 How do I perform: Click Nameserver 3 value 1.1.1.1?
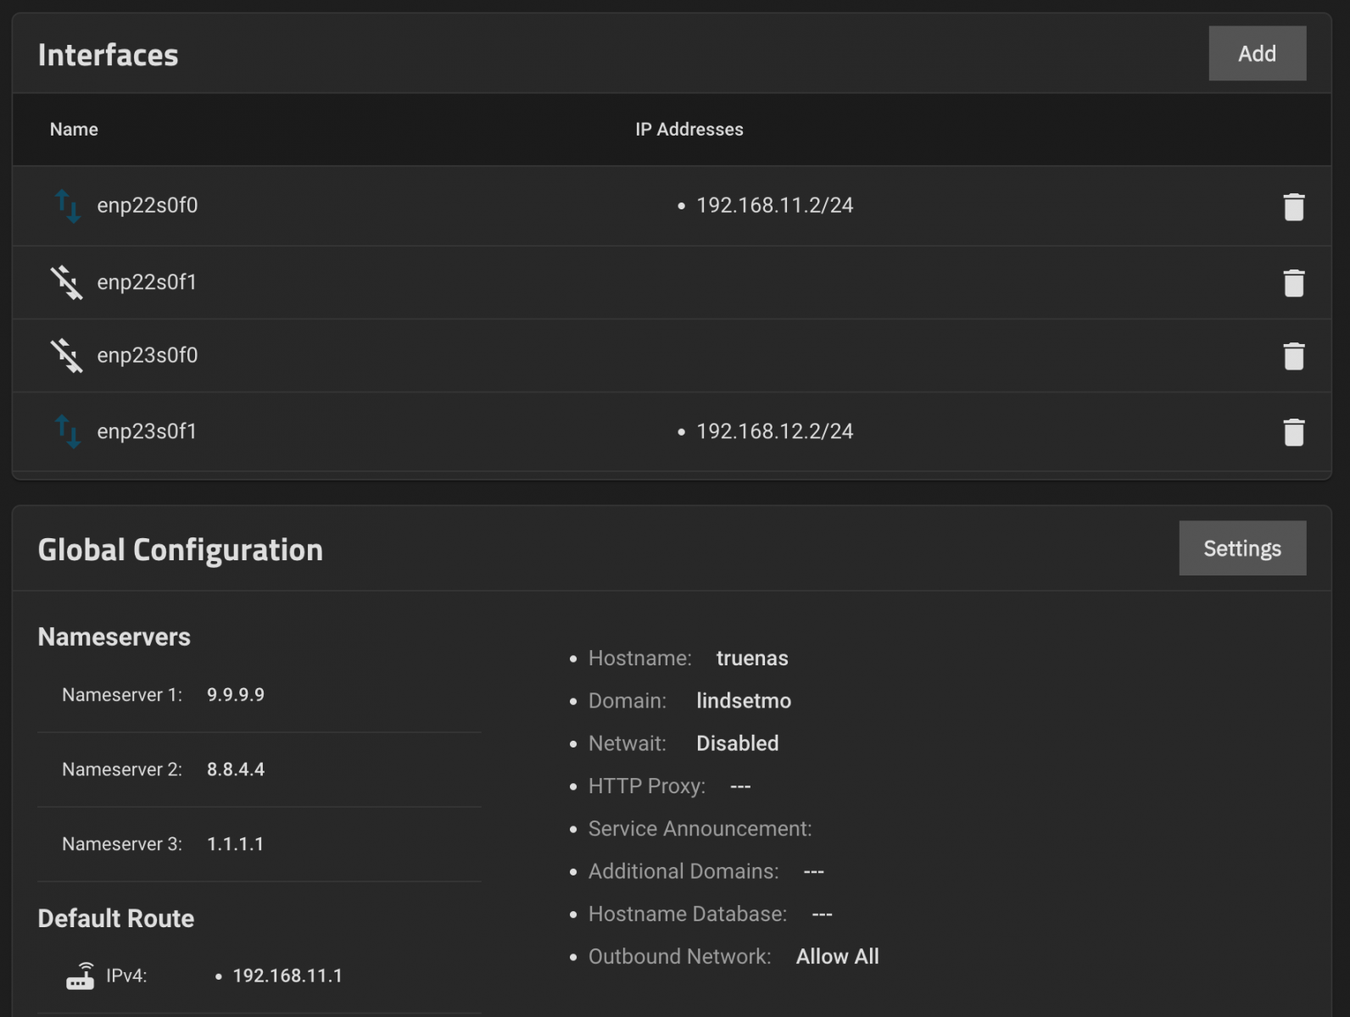[x=236, y=844]
